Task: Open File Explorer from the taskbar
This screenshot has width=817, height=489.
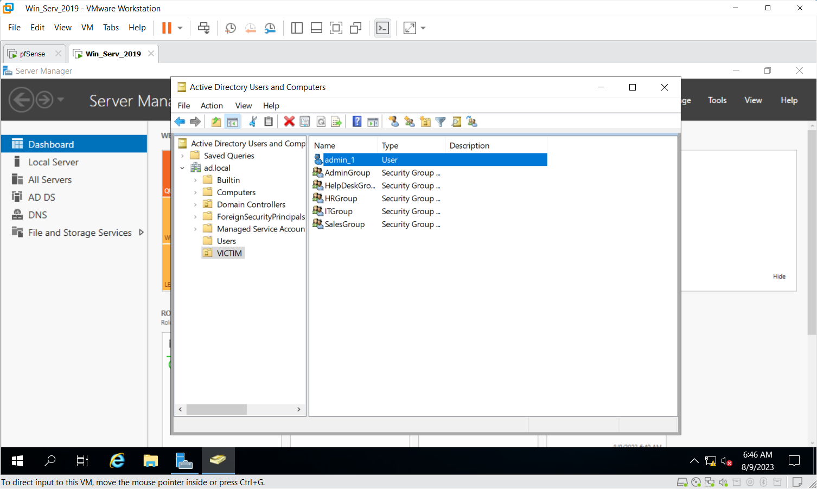Action: click(150, 461)
